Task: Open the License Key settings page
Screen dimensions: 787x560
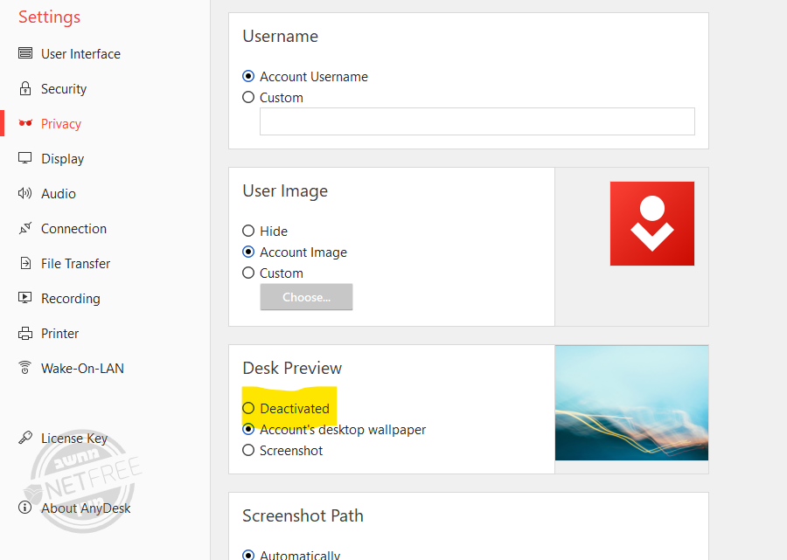Action: click(x=73, y=439)
